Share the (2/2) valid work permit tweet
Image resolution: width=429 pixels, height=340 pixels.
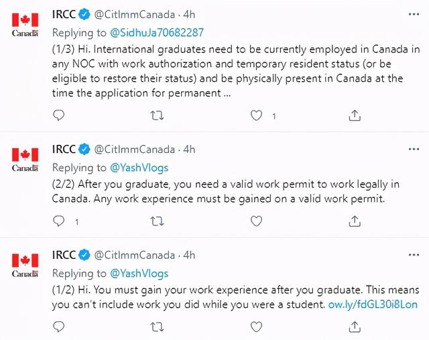tap(355, 221)
